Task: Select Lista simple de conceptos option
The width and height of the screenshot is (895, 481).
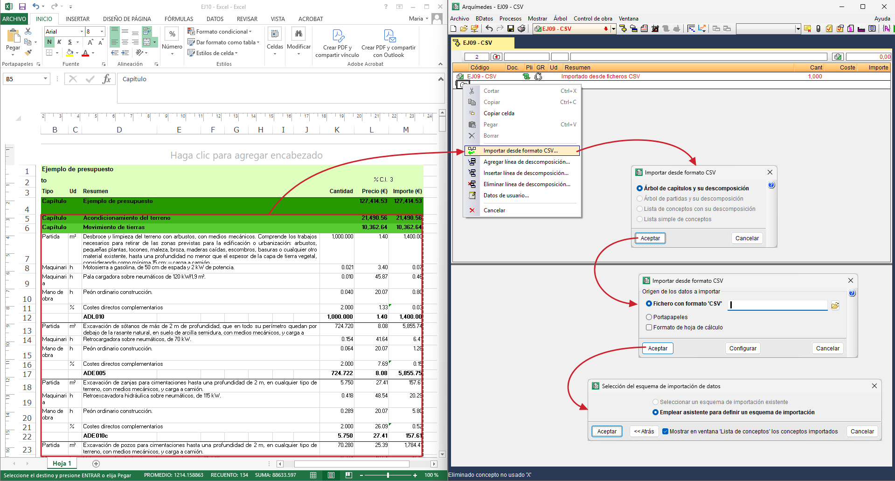Action: (640, 219)
